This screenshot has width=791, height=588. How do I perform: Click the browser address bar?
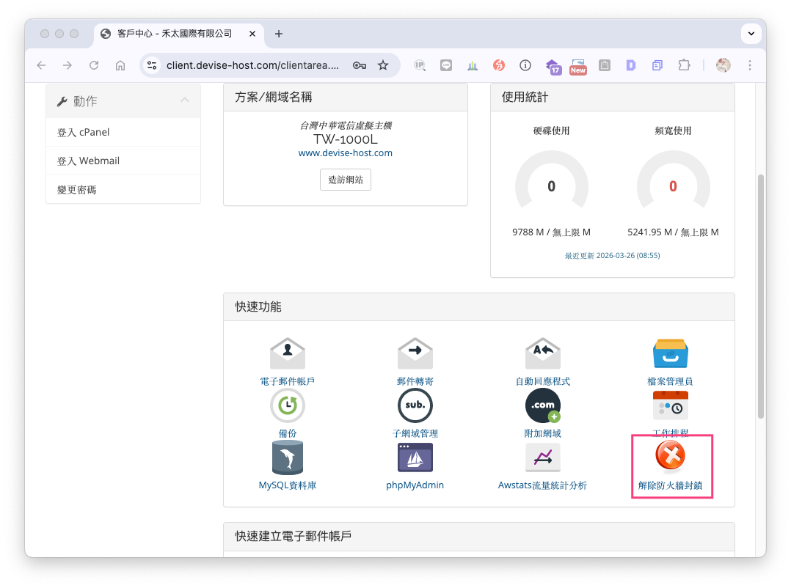pos(252,65)
